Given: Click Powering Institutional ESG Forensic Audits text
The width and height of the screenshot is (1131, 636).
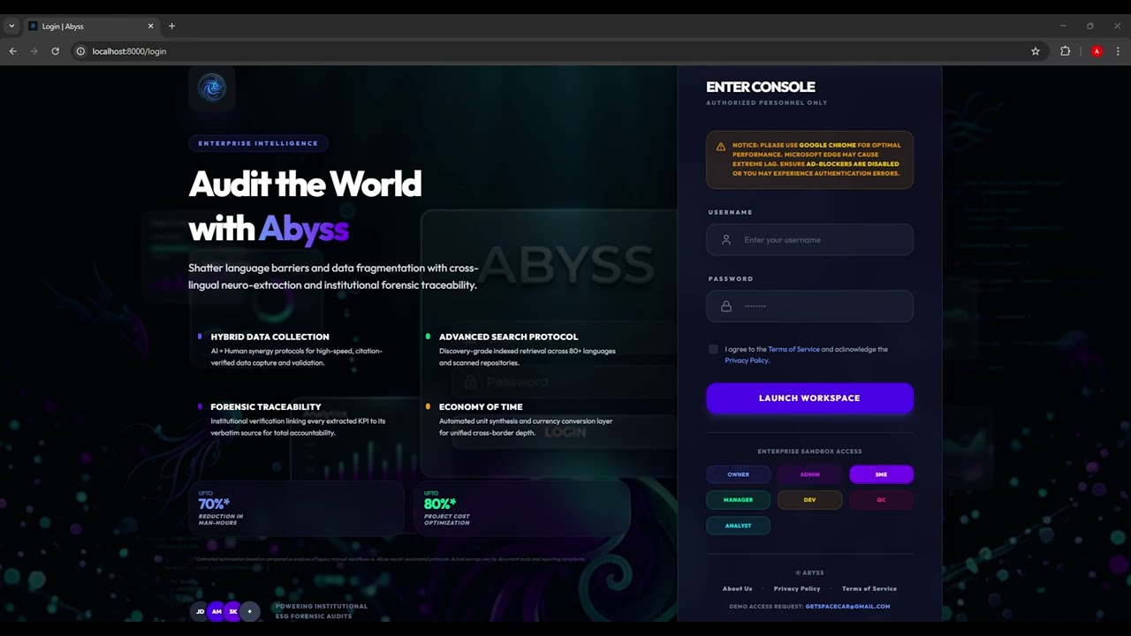Looking at the screenshot, I should 321,611.
